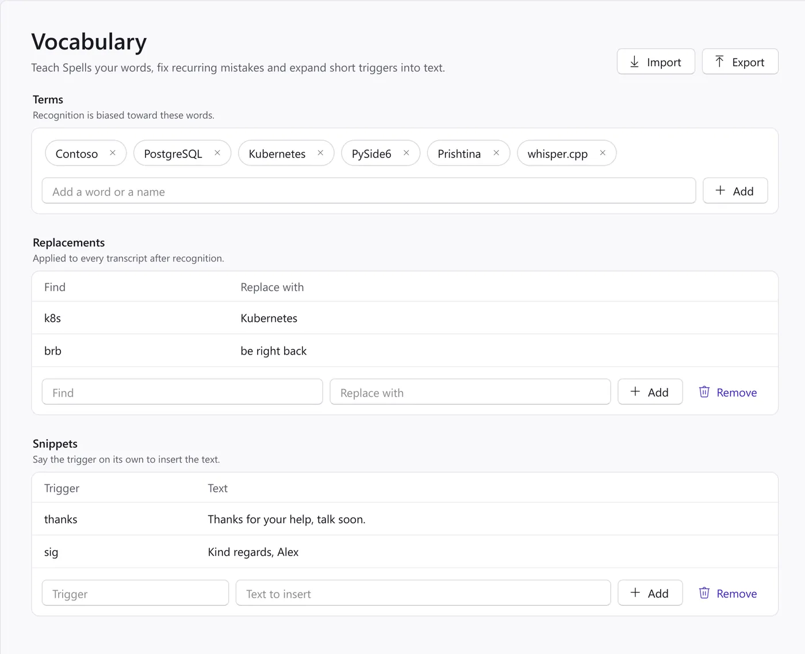This screenshot has height=654, width=805.
Task: Select the brb replacement row
Action: 405,351
